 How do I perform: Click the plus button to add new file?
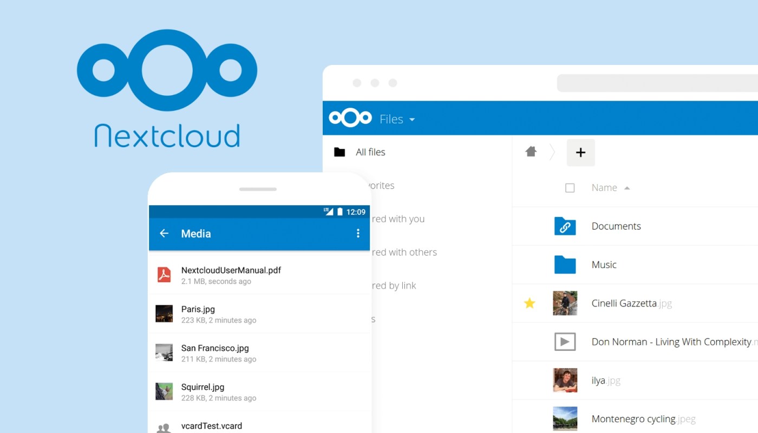(580, 153)
